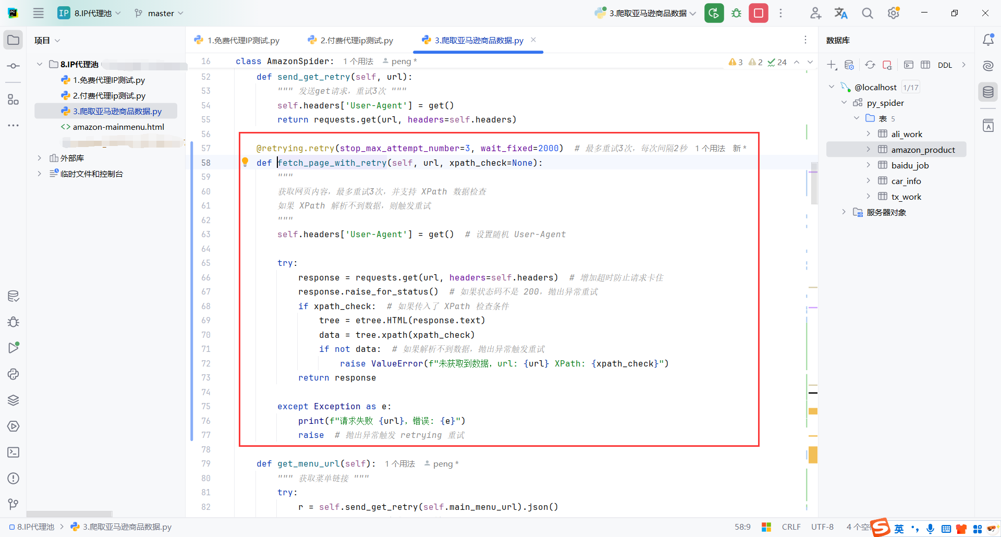1001x537 pixels.
Task: Click 58:9 cursor position in status bar
Action: [742, 527]
